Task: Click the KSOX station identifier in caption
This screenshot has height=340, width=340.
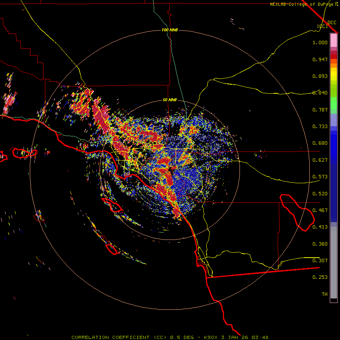Action: point(210,337)
